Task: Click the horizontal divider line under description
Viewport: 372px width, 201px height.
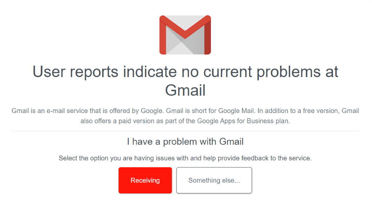Action: tap(185, 131)
